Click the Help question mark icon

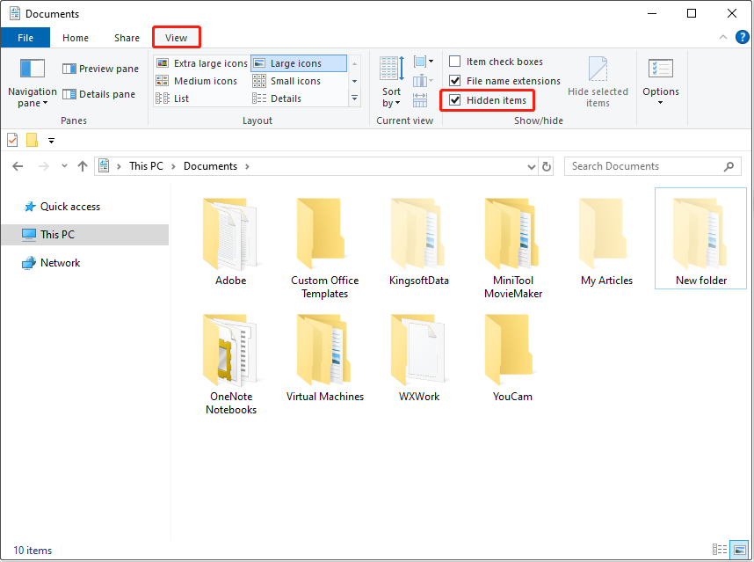point(743,37)
